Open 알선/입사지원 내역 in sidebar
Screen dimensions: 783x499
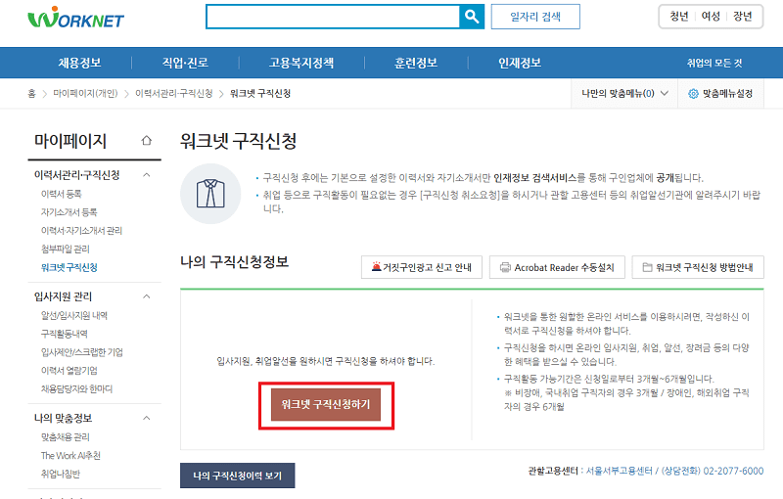74,315
